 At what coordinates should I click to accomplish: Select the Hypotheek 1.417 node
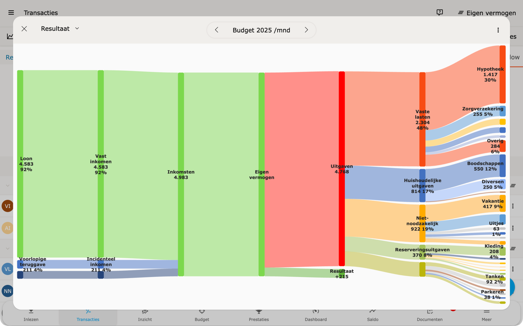[503, 74]
